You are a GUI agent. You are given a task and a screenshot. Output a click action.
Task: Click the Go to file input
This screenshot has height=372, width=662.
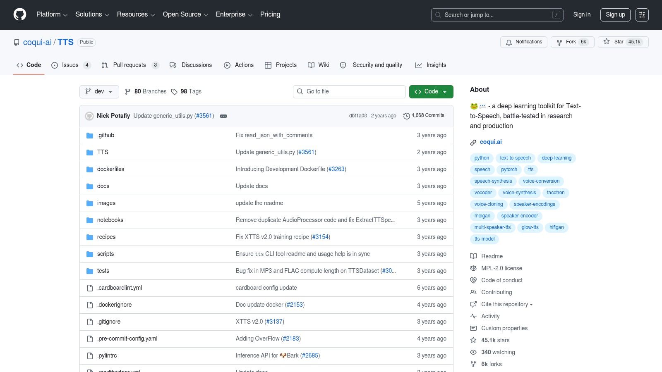[349, 92]
